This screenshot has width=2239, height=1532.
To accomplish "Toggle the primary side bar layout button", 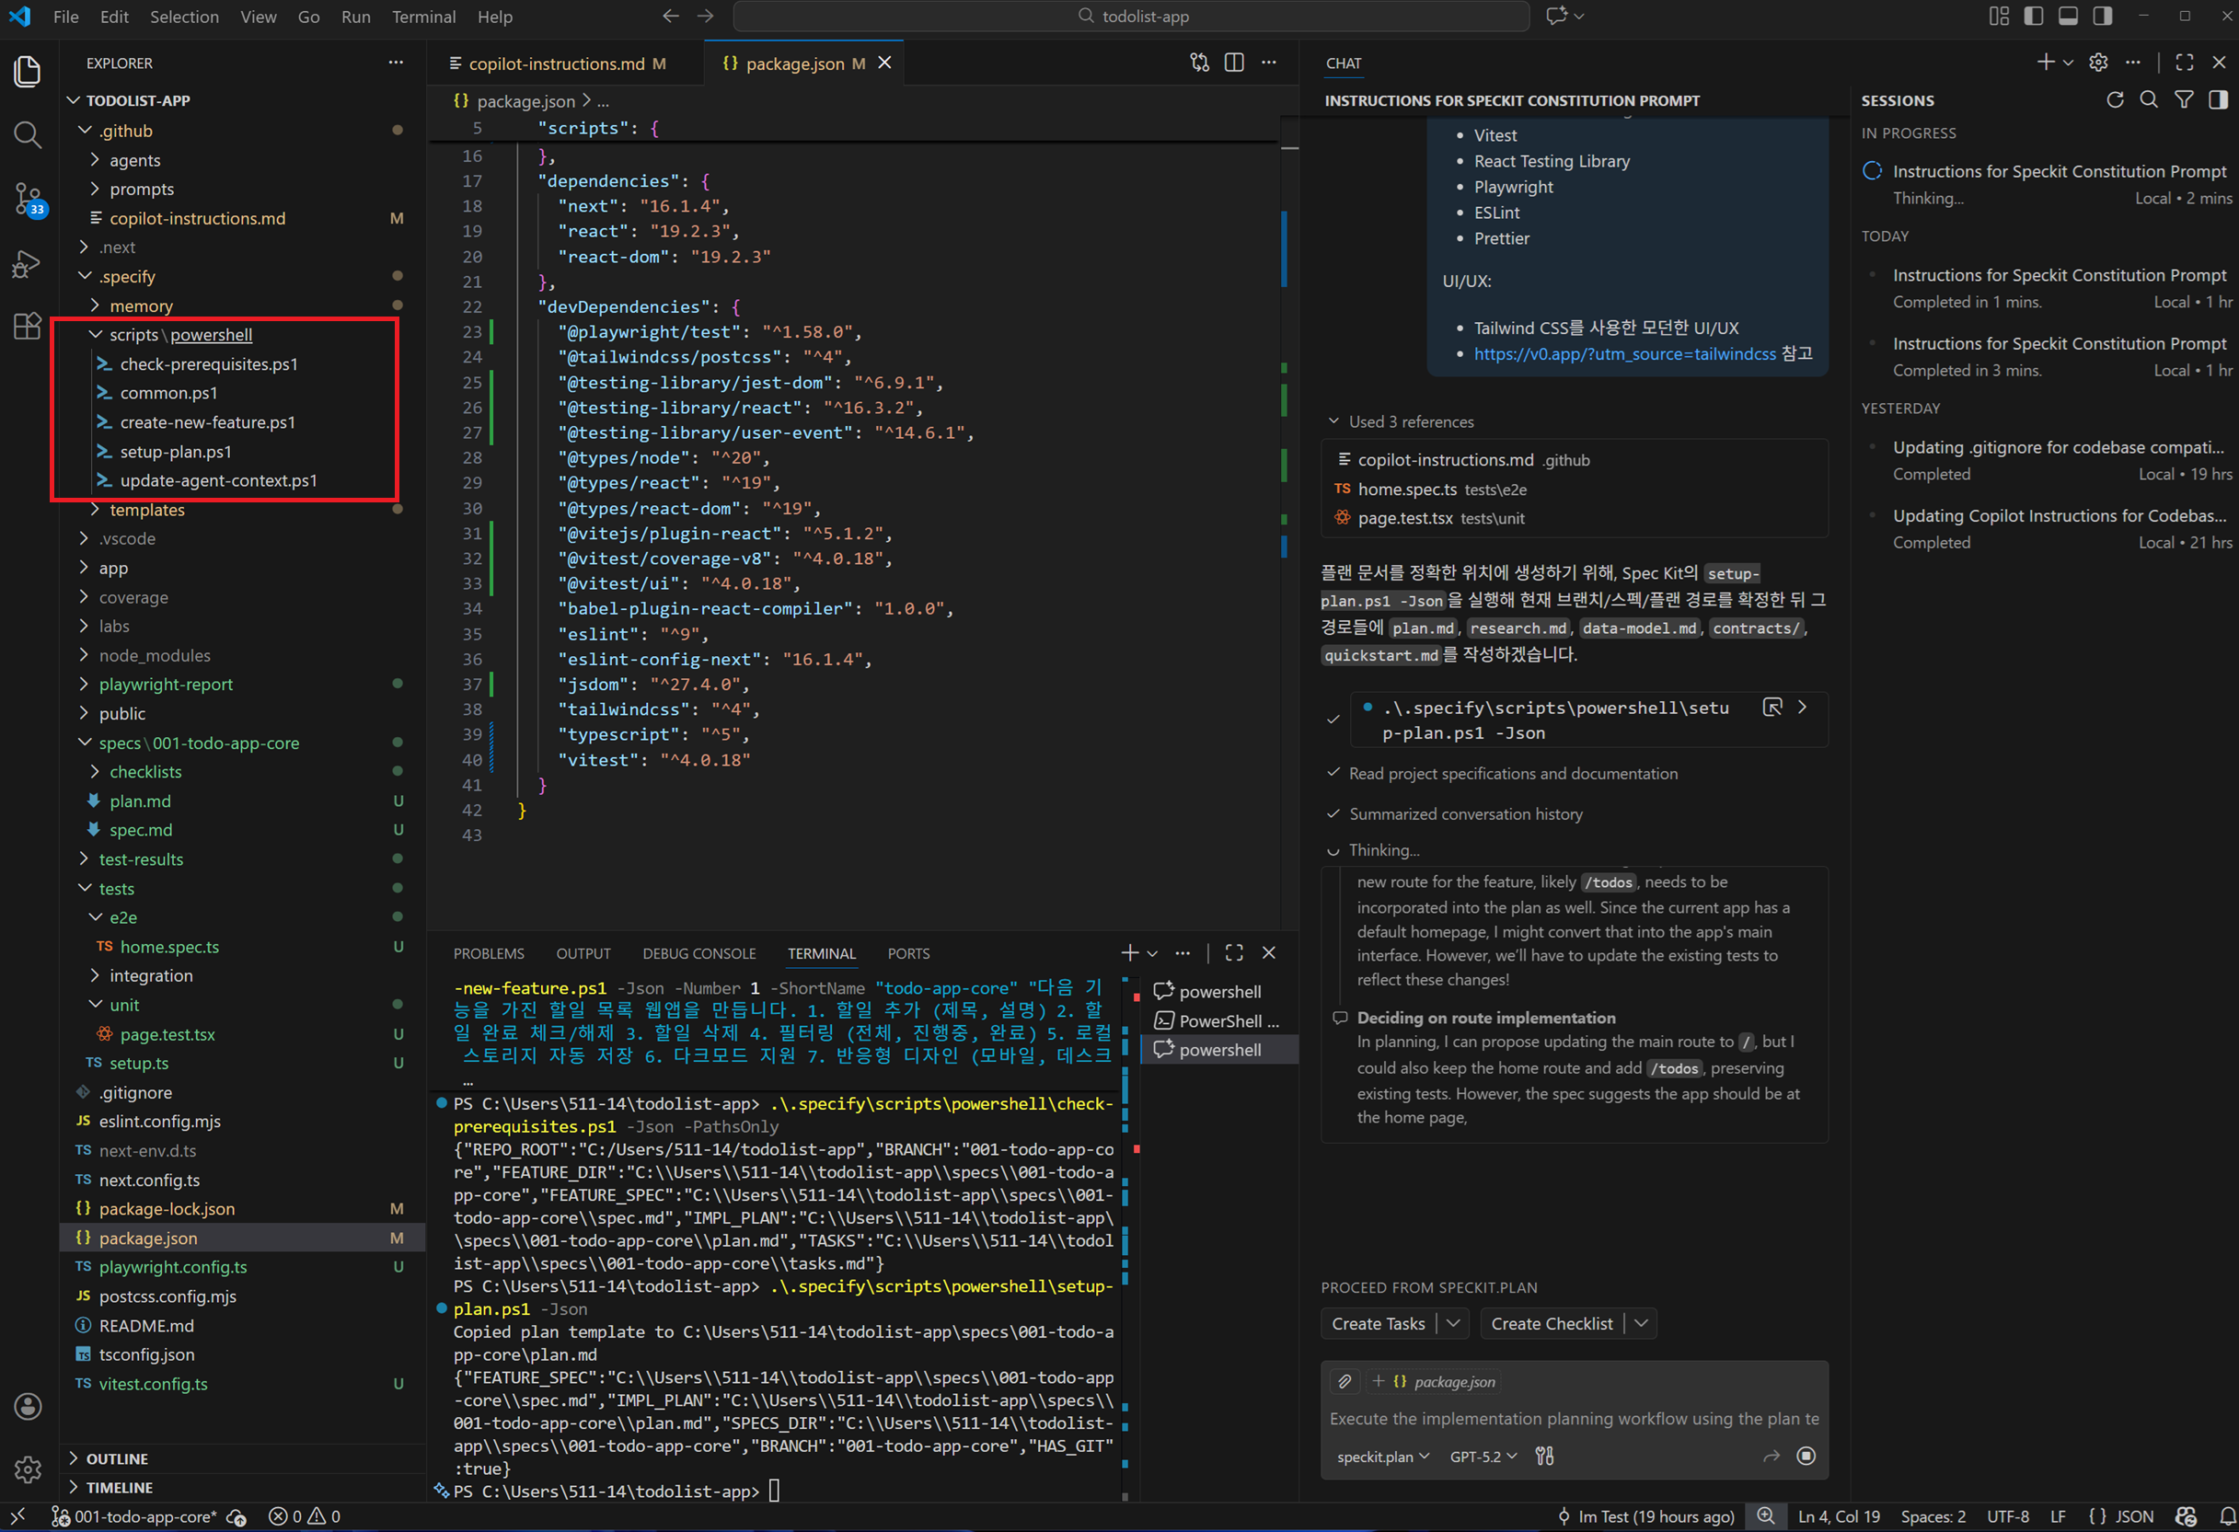I will [2034, 17].
